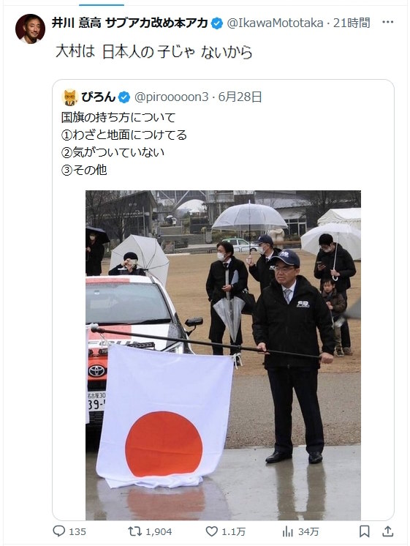Open @IkawaMototaka handle link
Screen dimensions: 410x546
point(275,23)
